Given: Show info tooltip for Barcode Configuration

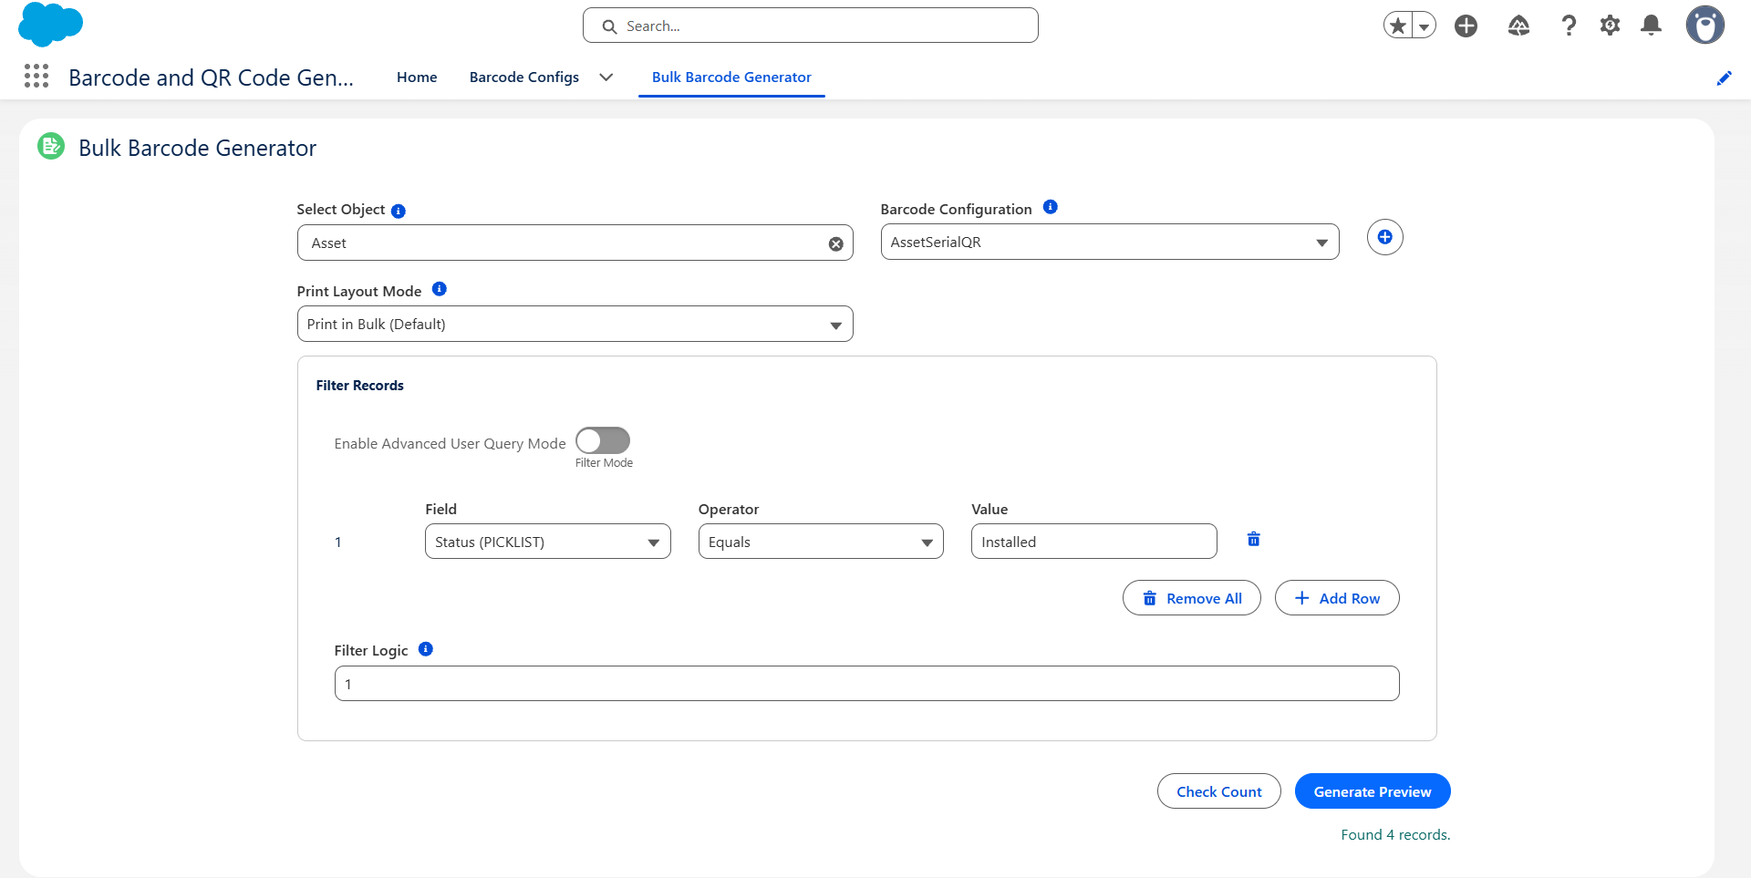Looking at the screenshot, I should tap(1051, 207).
